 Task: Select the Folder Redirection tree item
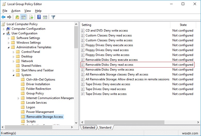coord(39,89)
